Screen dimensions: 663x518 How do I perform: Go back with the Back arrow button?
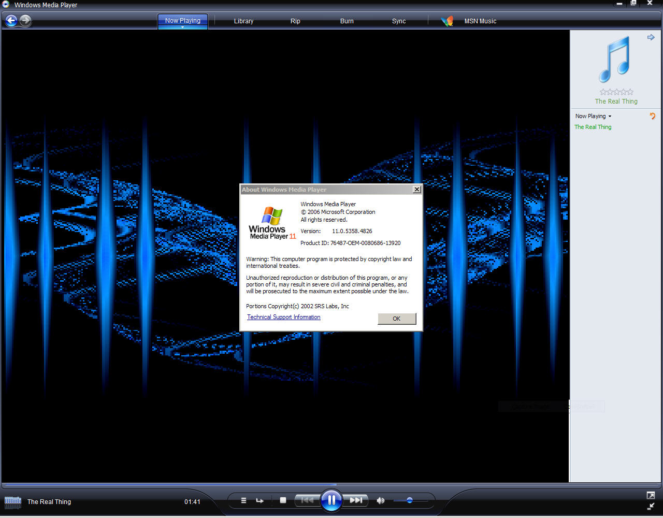point(11,21)
